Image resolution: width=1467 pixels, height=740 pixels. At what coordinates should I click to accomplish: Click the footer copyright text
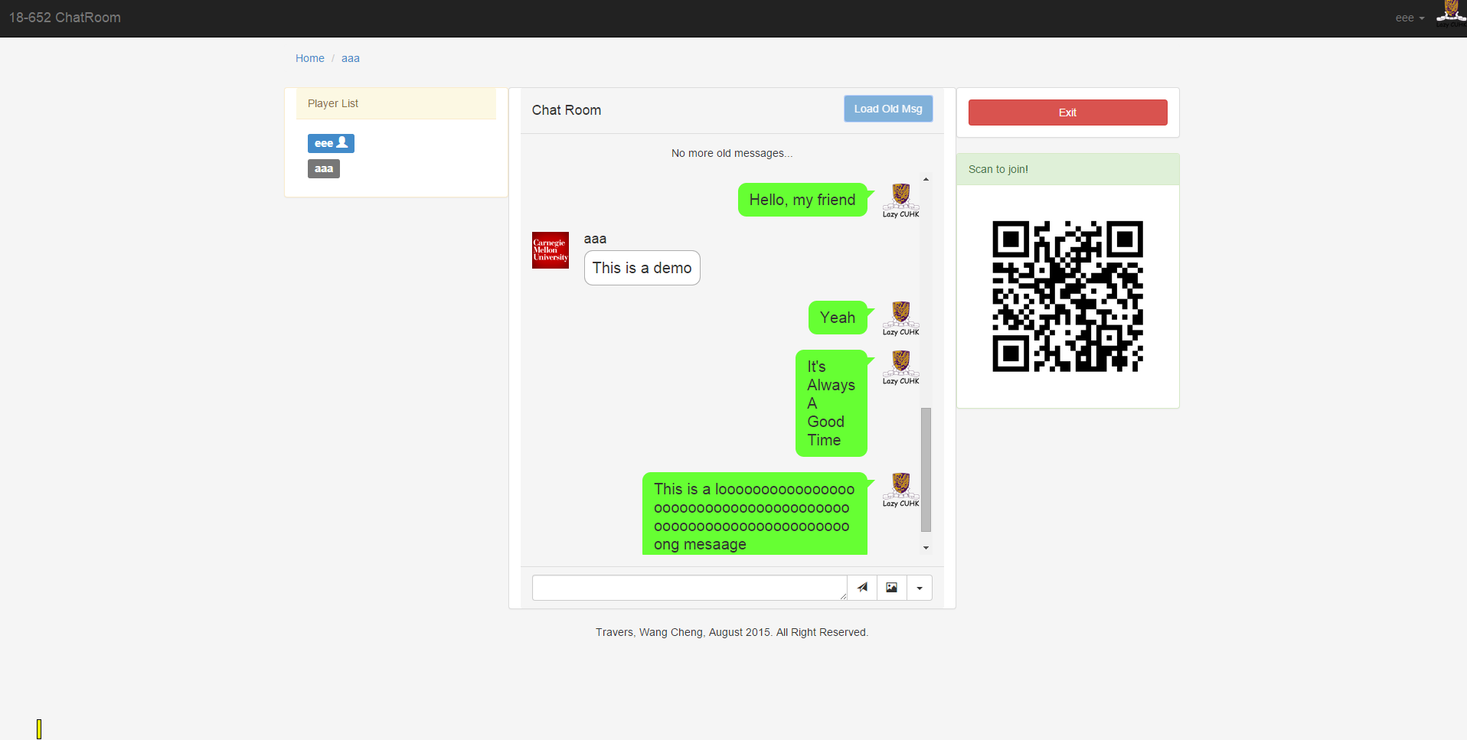[x=732, y=632]
